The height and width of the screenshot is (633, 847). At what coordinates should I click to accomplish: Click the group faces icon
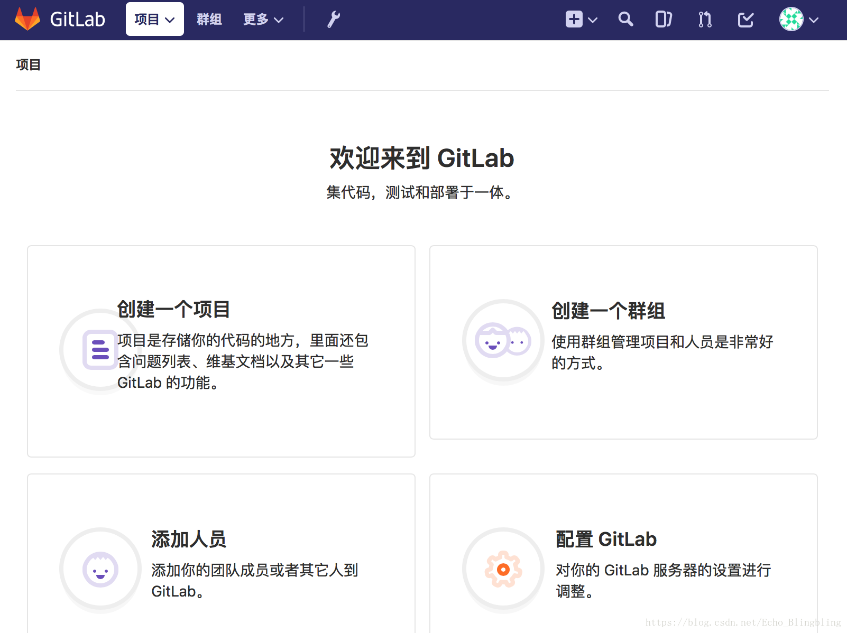tap(503, 340)
